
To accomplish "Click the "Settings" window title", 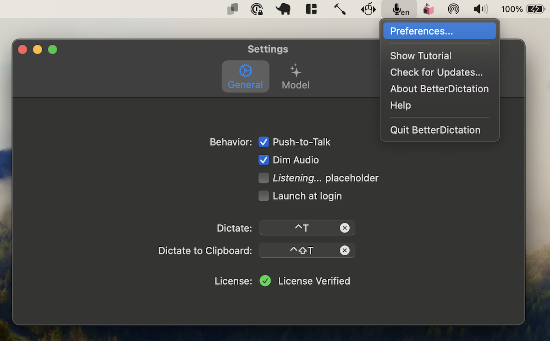I will point(268,49).
